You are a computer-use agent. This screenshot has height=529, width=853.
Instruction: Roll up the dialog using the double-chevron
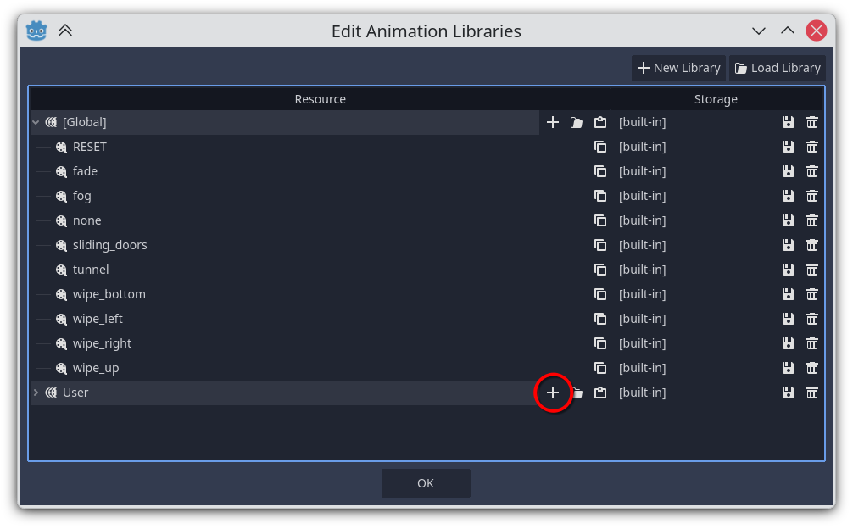tap(65, 31)
